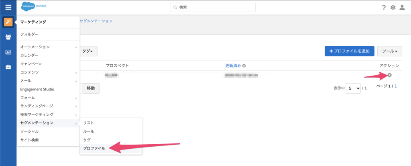Open the ツール dropdown menu

point(389,51)
